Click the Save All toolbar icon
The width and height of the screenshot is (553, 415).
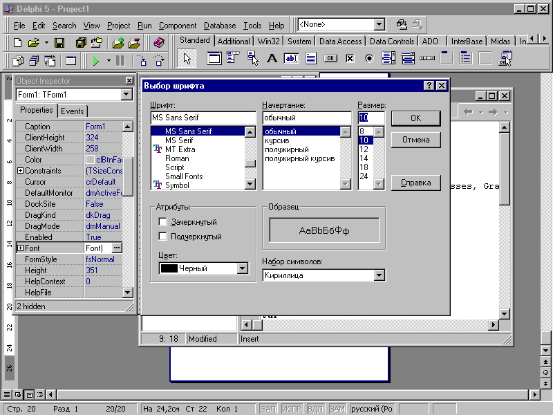(x=81, y=43)
